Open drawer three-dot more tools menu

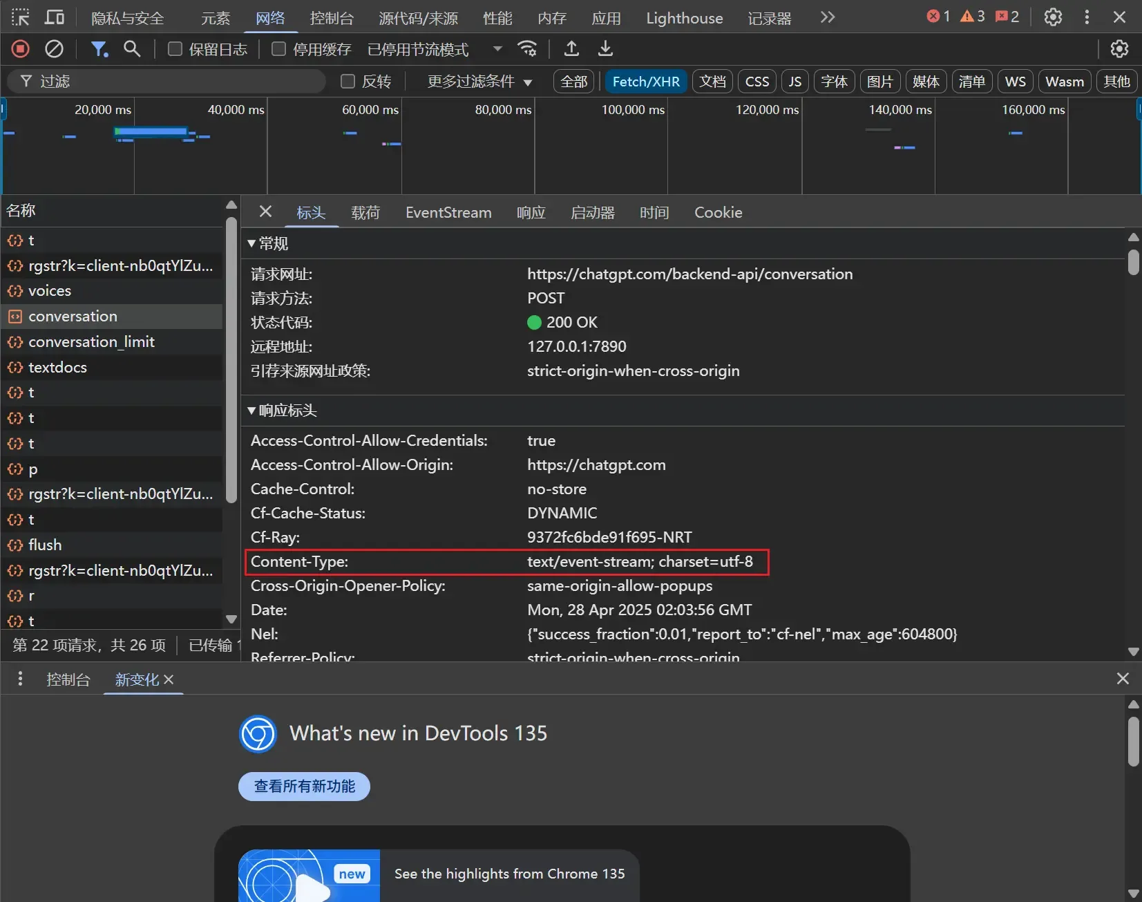[x=20, y=679]
